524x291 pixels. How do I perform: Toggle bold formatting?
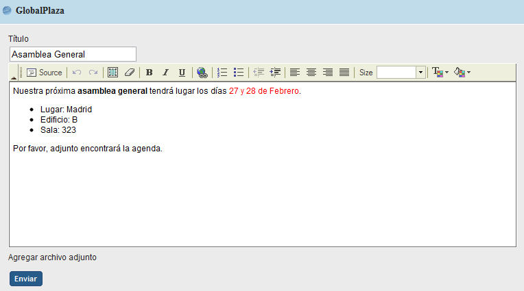pos(149,73)
